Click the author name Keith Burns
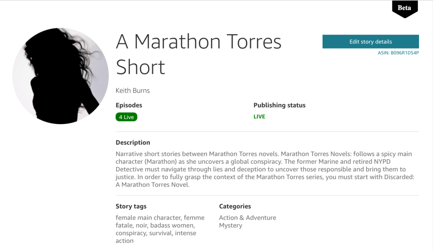The image size is (433, 250). [132, 90]
